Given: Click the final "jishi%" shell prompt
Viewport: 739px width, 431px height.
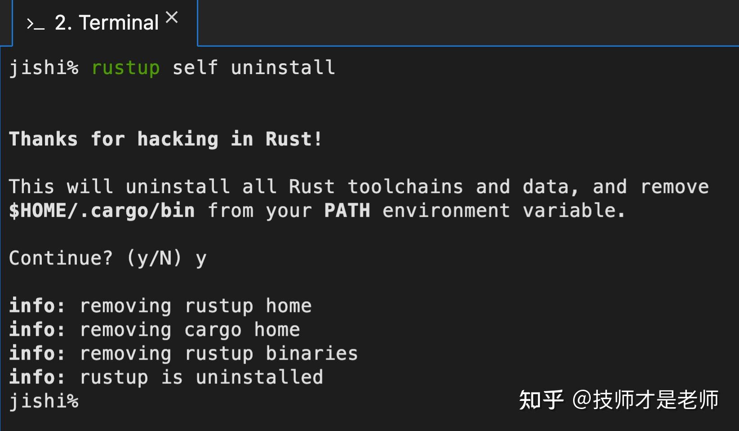Looking at the screenshot, I should point(43,401).
